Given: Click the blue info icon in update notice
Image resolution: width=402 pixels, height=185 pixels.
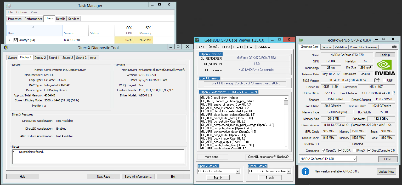Looking at the screenshot, I should [305, 171].
